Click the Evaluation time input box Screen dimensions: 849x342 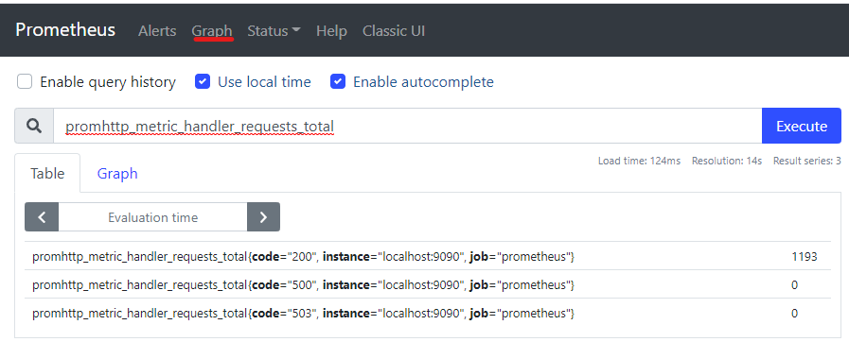point(152,217)
